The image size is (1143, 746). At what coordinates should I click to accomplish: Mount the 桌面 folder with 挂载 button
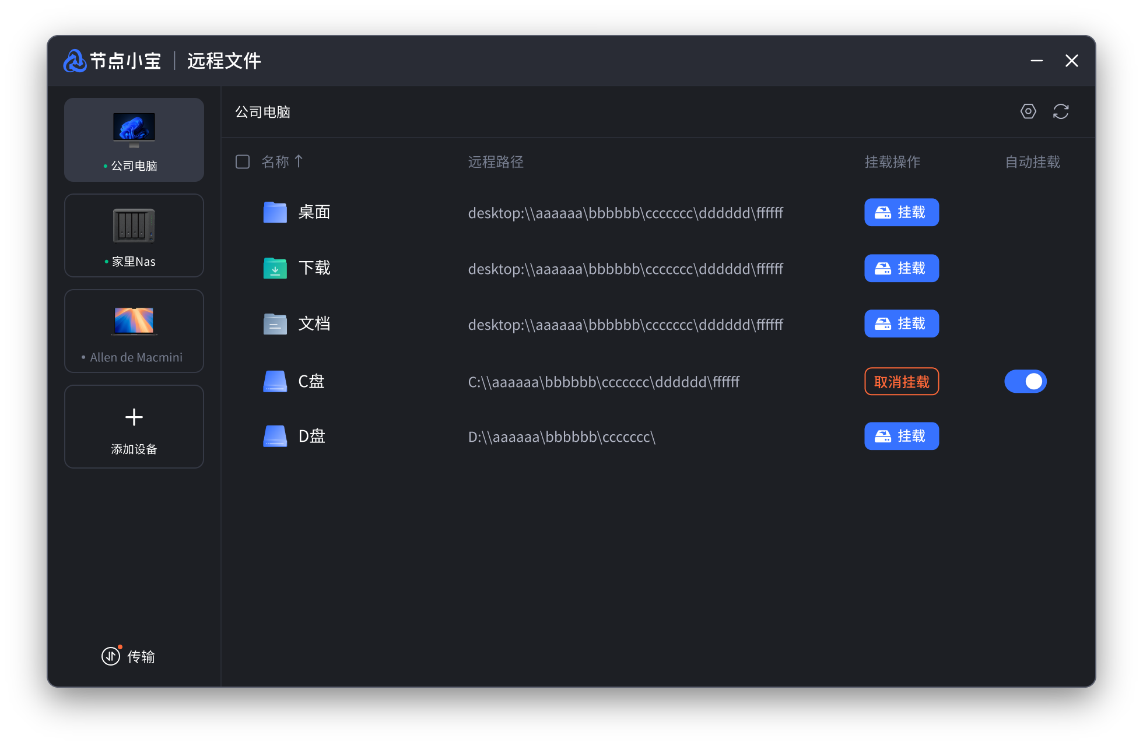pos(901,212)
